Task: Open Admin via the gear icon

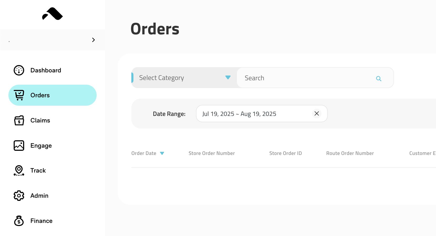Action: (x=19, y=195)
